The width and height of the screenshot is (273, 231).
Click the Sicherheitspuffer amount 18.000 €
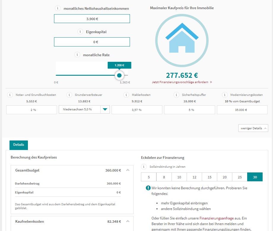190,101
